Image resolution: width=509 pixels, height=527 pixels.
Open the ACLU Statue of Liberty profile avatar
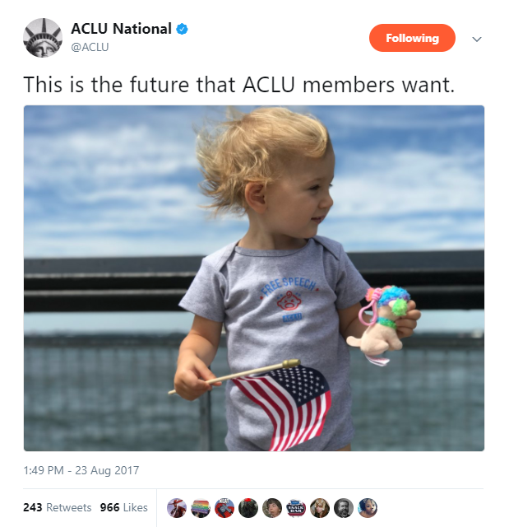(x=43, y=38)
